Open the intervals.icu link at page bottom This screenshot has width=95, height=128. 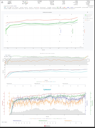pos(47,126)
